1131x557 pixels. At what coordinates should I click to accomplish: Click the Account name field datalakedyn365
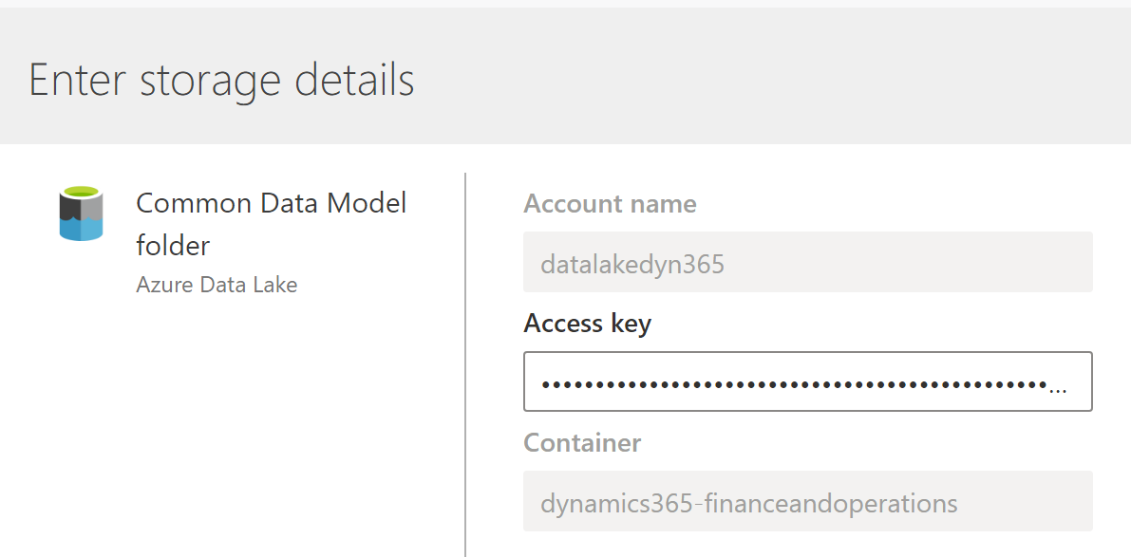(808, 262)
